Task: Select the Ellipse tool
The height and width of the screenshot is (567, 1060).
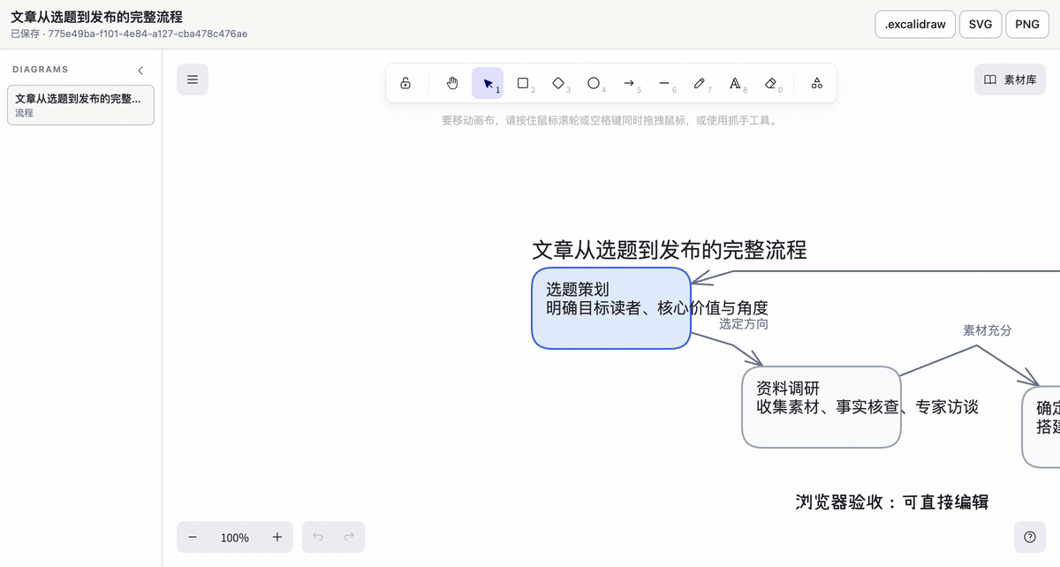Action: tap(594, 83)
